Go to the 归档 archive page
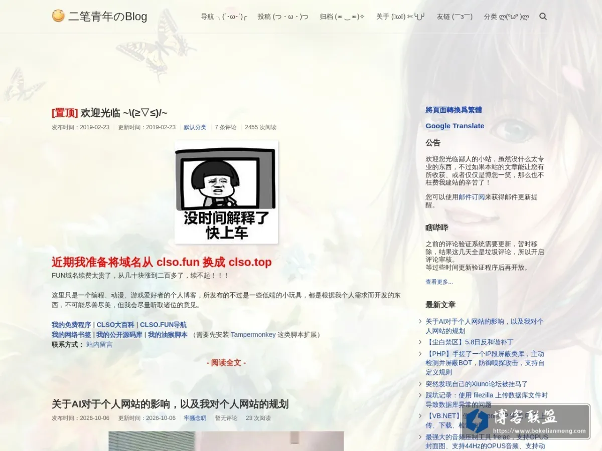The width and height of the screenshot is (602, 451). (342, 17)
